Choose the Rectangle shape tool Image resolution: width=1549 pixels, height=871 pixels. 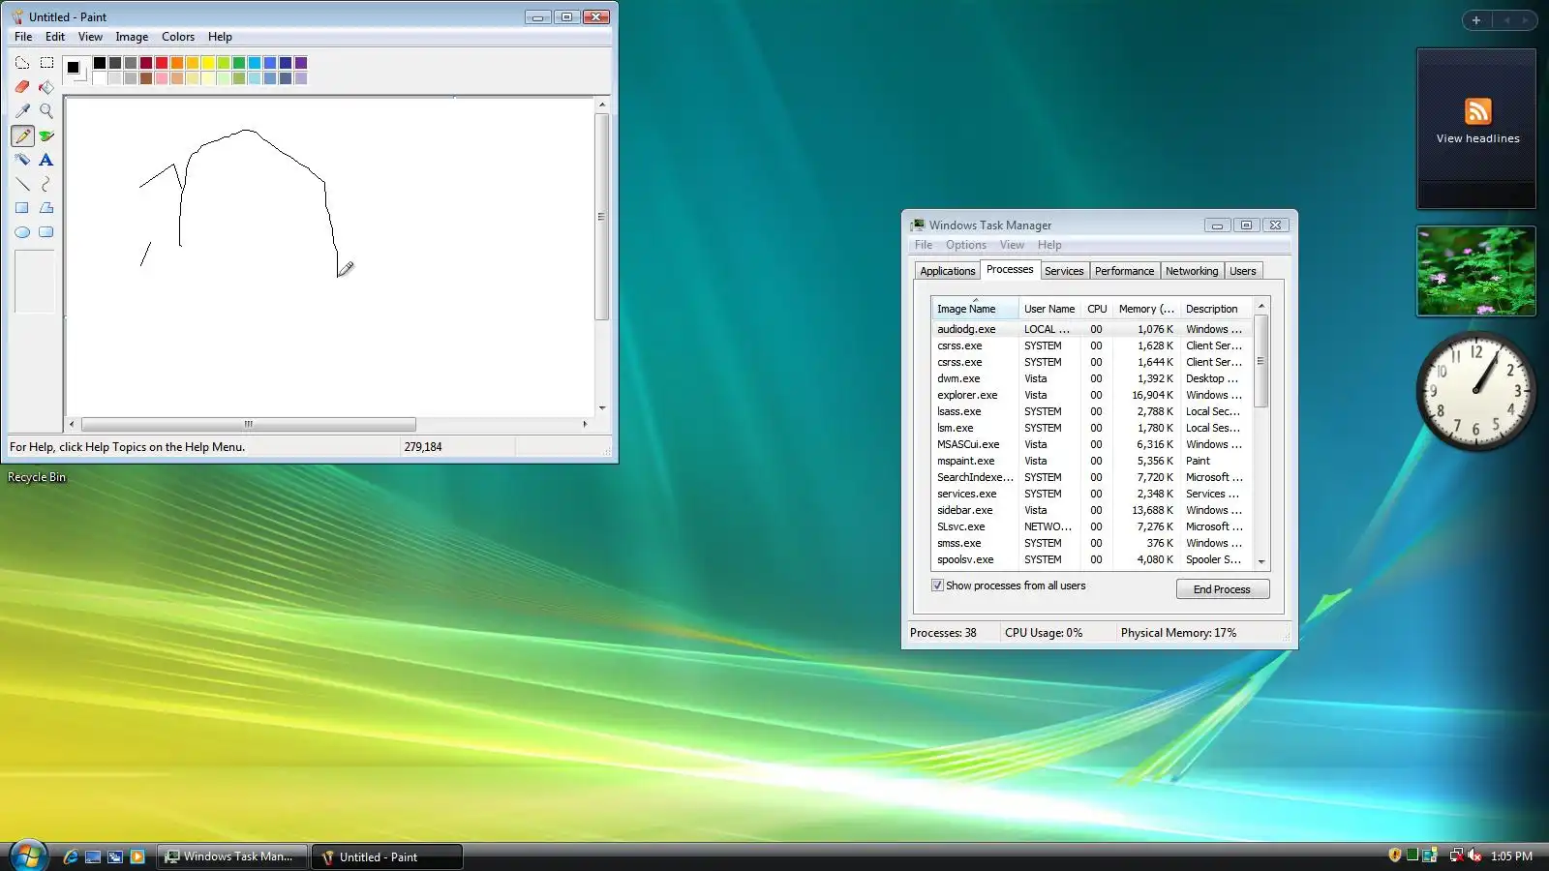coord(22,208)
